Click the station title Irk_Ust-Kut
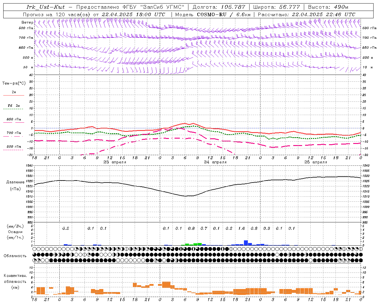The image size is (378, 302). point(45,7)
